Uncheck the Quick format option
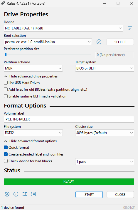 [6, 148]
